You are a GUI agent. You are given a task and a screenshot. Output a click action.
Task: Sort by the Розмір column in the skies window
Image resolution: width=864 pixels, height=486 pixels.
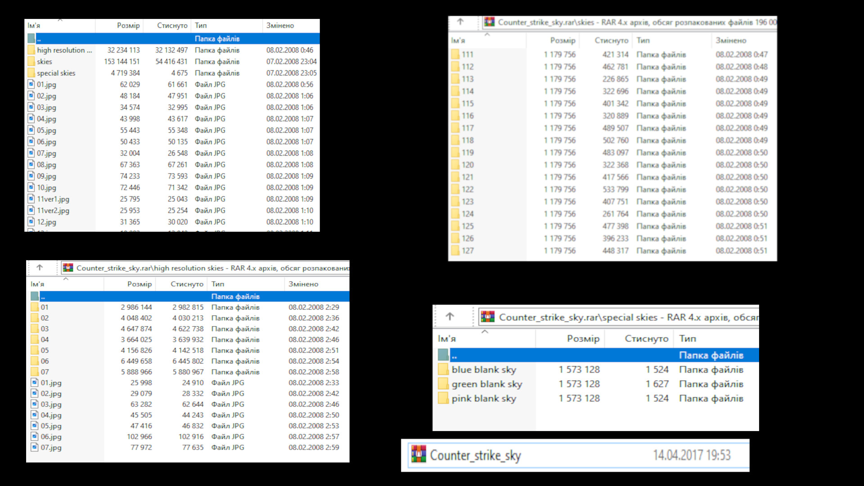tap(562, 40)
